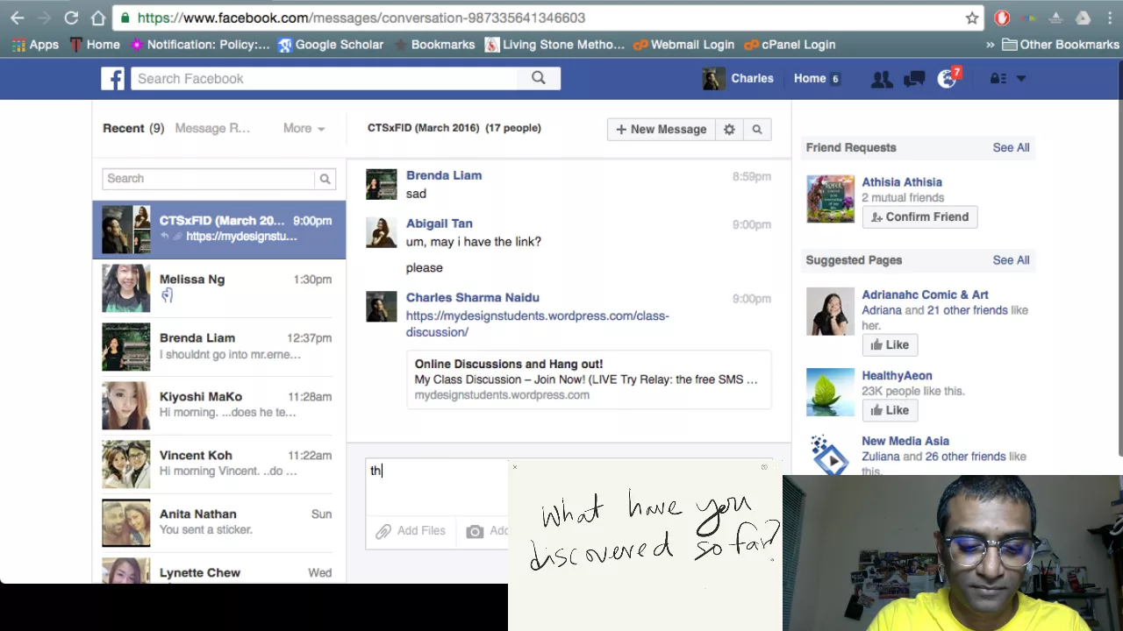Click the conversation list Search field
The height and width of the screenshot is (631, 1123).
pyautogui.click(x=209, y=179)
